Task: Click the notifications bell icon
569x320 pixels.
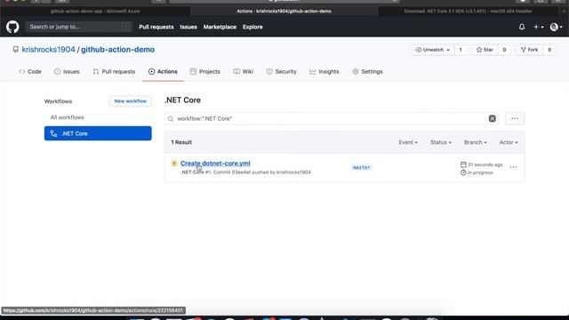Action: (522, 27)
